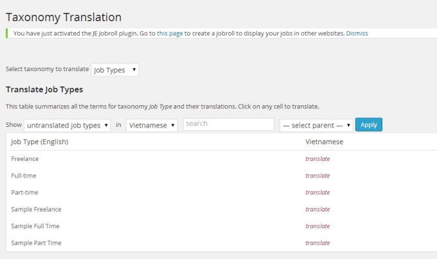Expand the select parent dropdown
Viewport: 437px width, 259px height.
click(316, 125)
